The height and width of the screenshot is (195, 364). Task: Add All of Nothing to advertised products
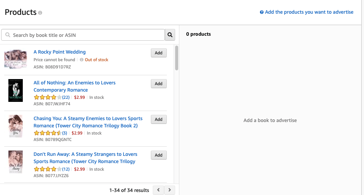(x=158, y=84)
